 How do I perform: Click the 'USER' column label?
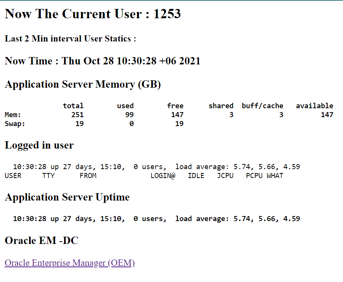pyautogui.click(x=13, y=176)
